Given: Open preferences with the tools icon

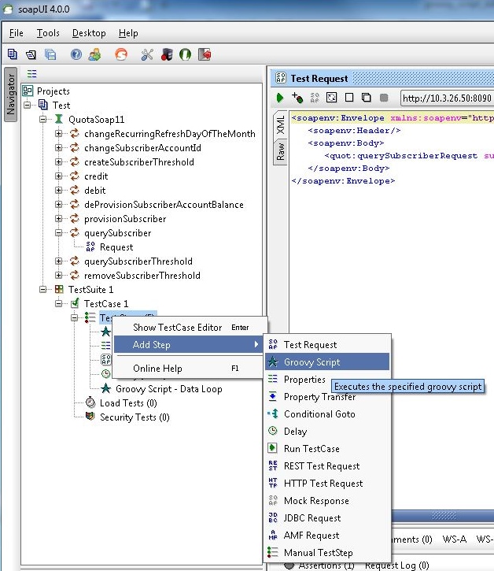Looking at the screenshot, I should [x=147, y=54].
